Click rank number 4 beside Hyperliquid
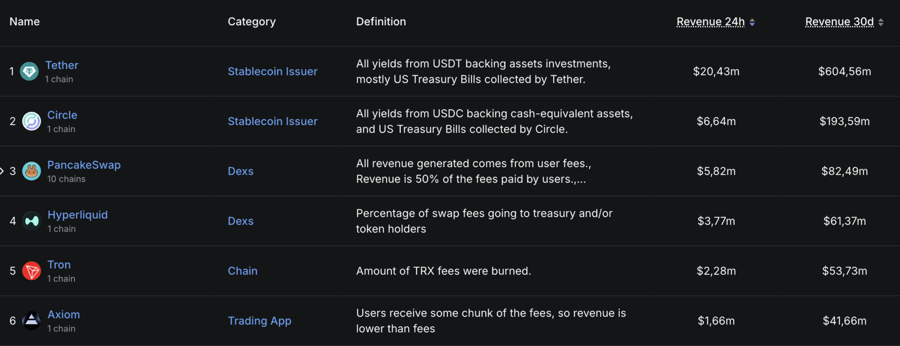 click(13, 221)
